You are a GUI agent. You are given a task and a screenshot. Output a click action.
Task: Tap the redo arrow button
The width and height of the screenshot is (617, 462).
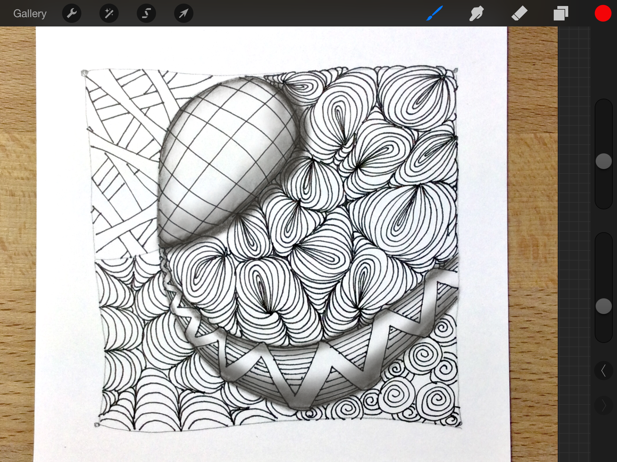[x=603, y=406]
